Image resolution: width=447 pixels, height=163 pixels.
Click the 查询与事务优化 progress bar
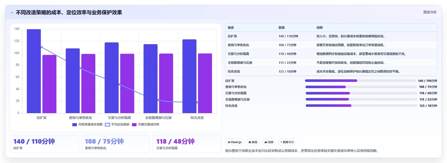point(361,87)
